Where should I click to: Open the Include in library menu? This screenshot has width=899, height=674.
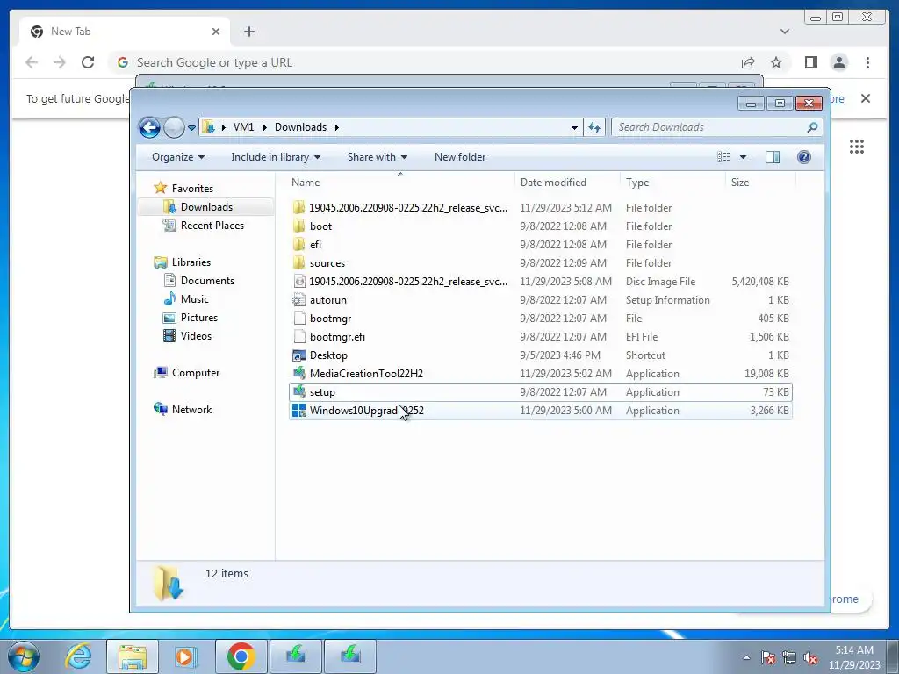coord(276,157)
